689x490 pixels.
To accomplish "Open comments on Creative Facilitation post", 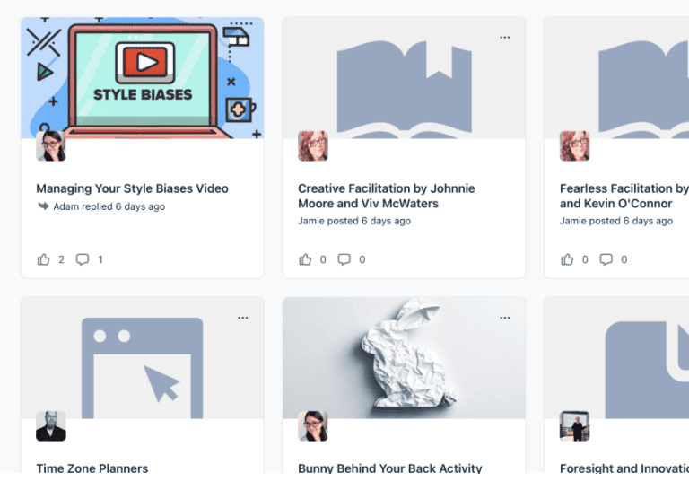I will point(344,259).
